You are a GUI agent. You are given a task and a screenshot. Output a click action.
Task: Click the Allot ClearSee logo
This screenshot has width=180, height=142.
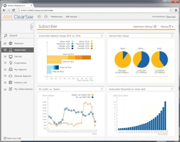coord(18,17)
